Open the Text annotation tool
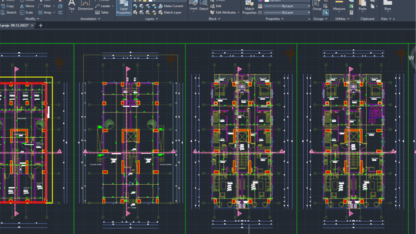This screenshot has width=416, height=234. 72,6
